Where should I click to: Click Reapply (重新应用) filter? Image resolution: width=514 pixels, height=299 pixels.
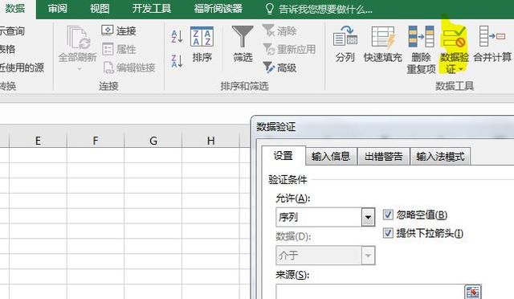coord(289,49)
